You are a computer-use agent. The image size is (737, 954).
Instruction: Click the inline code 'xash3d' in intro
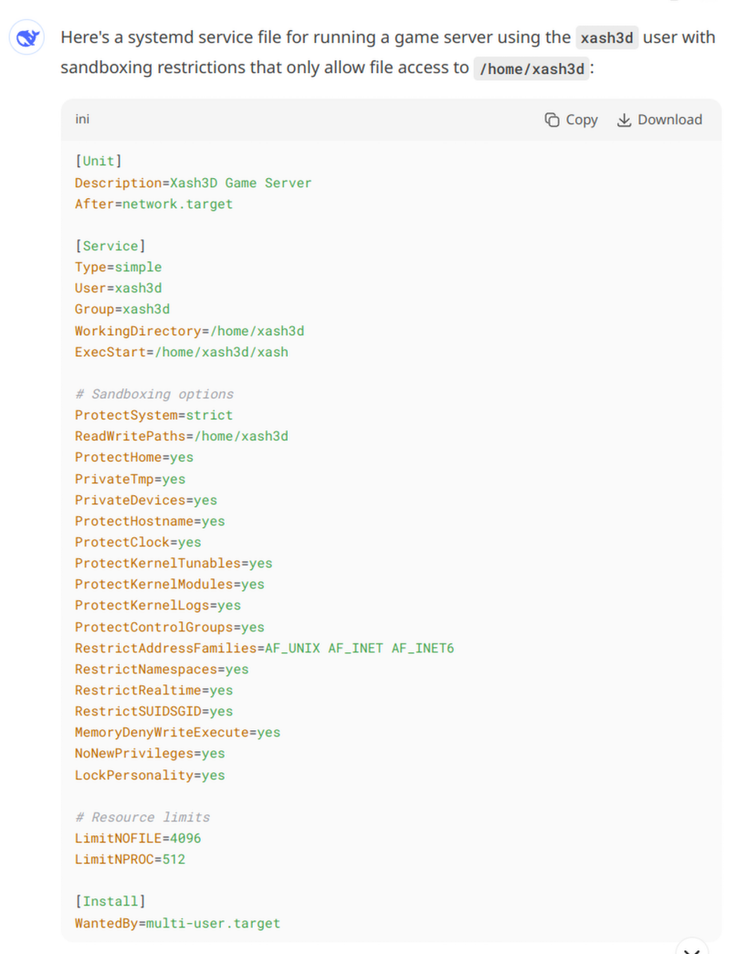607,38
